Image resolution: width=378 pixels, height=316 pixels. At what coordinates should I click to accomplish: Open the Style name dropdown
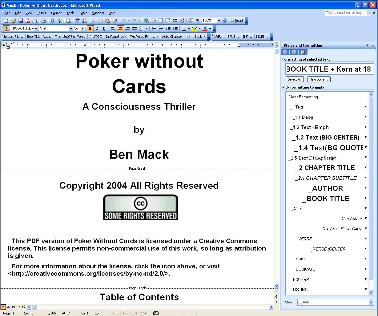36,29
